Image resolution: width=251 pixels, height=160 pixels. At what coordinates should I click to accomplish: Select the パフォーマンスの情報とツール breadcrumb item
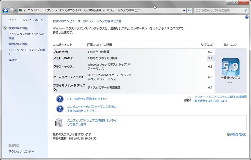(125, 10)
